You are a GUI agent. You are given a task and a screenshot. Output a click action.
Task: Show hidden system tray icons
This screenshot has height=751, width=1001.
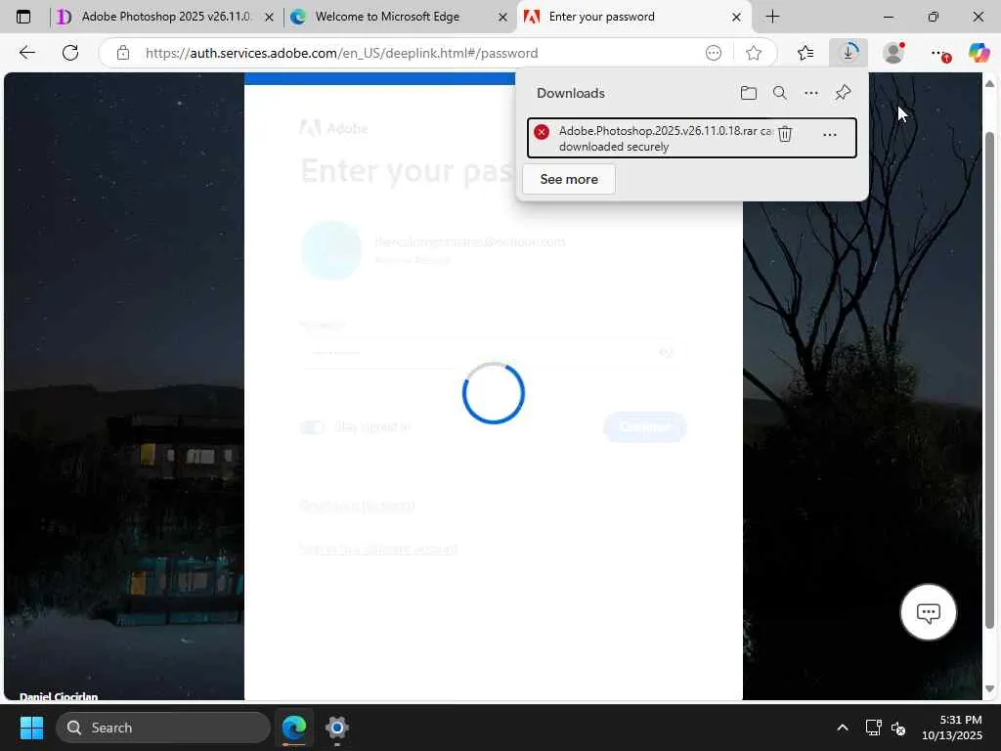pos(843,728)
